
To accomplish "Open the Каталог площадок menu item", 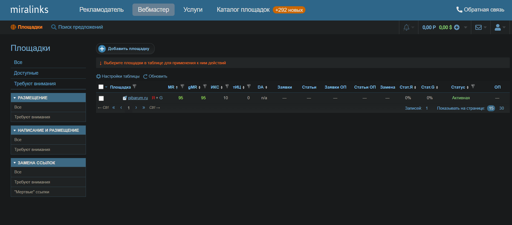I will [x=243, y=10].
